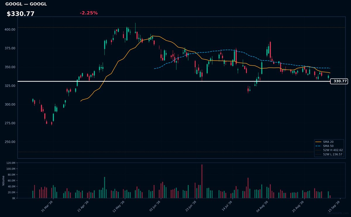Click the 60.0M volume axis label
The image size is (351, 217).
[12, 181]
